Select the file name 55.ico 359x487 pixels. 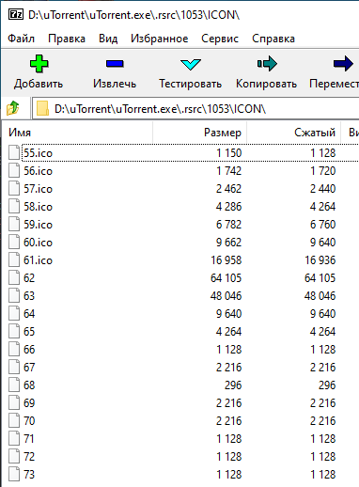pos(39,153)
